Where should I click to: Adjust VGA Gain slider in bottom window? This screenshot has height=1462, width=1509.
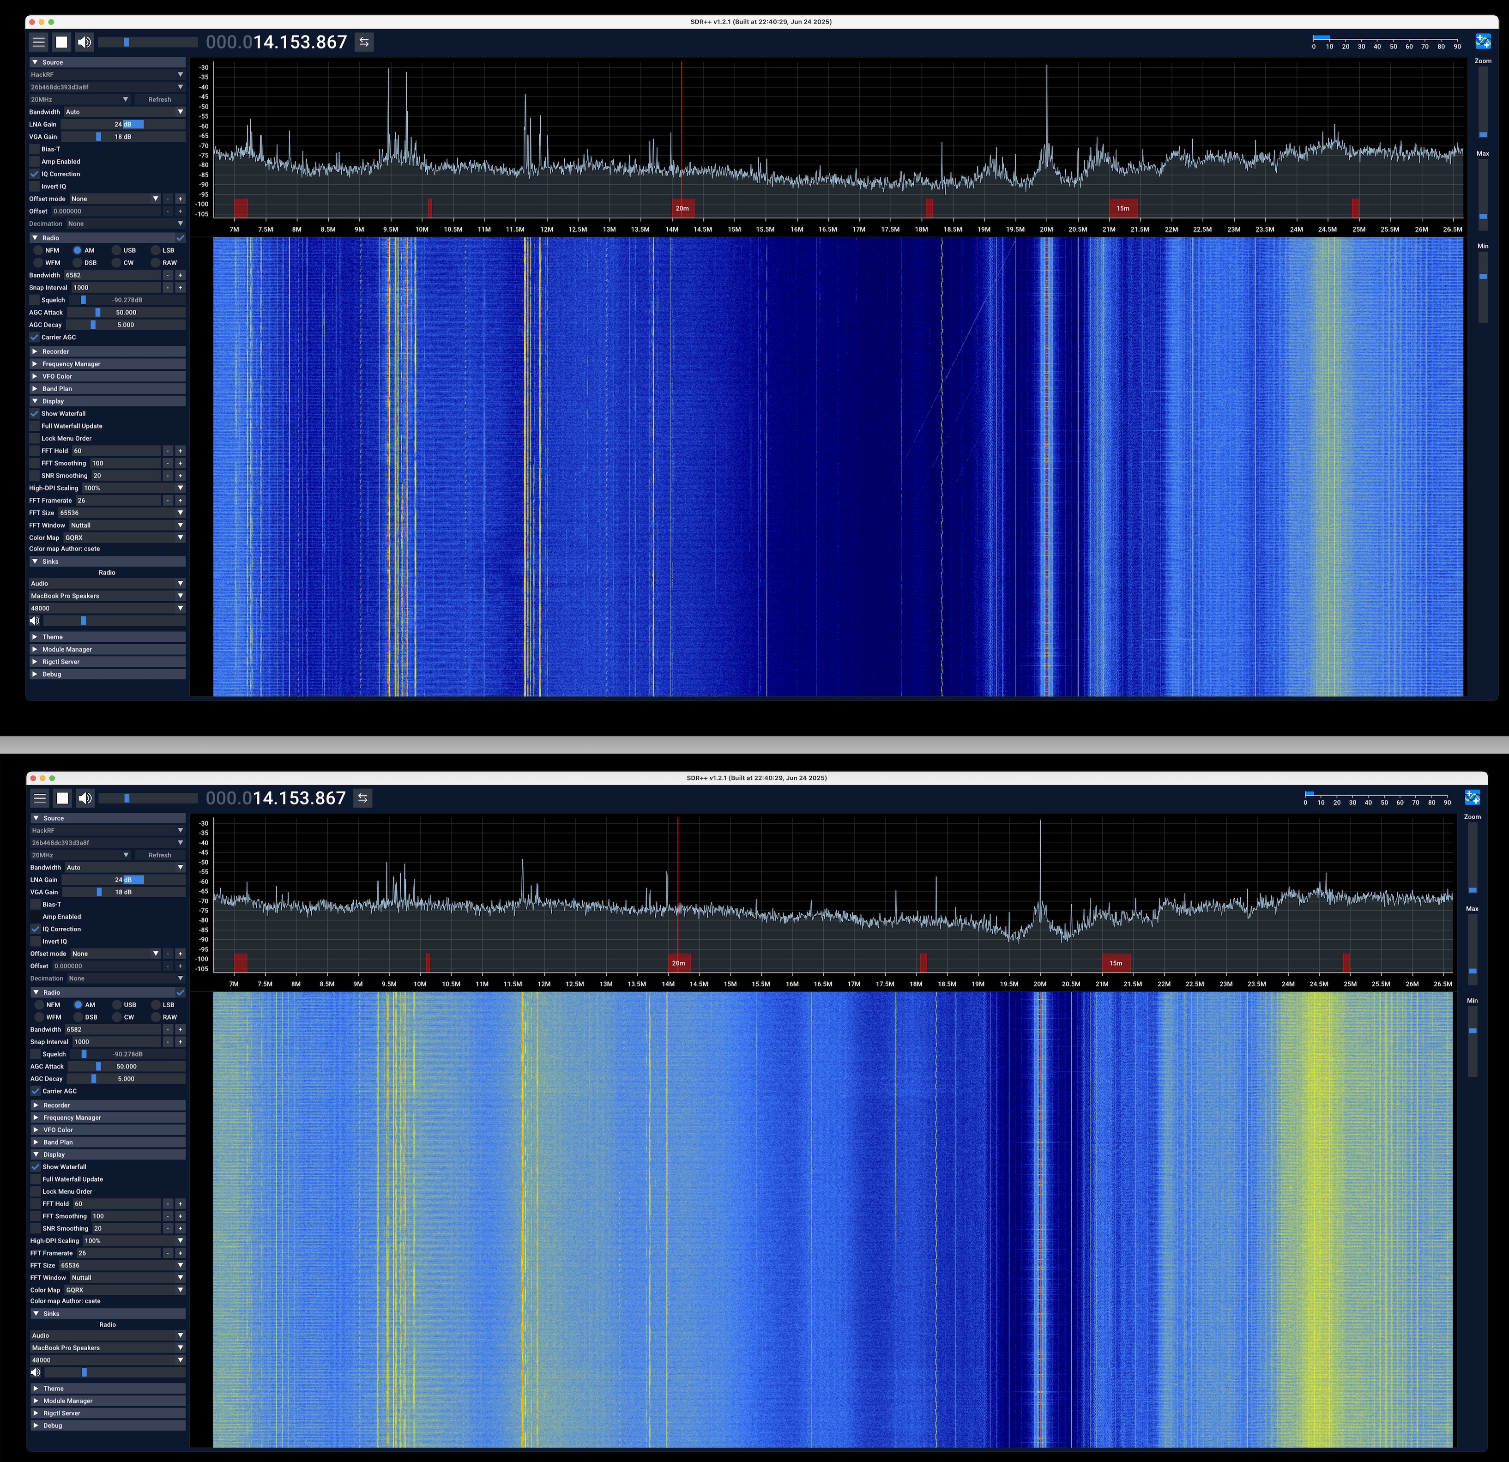pyautogui.click(x=124, y=892)
